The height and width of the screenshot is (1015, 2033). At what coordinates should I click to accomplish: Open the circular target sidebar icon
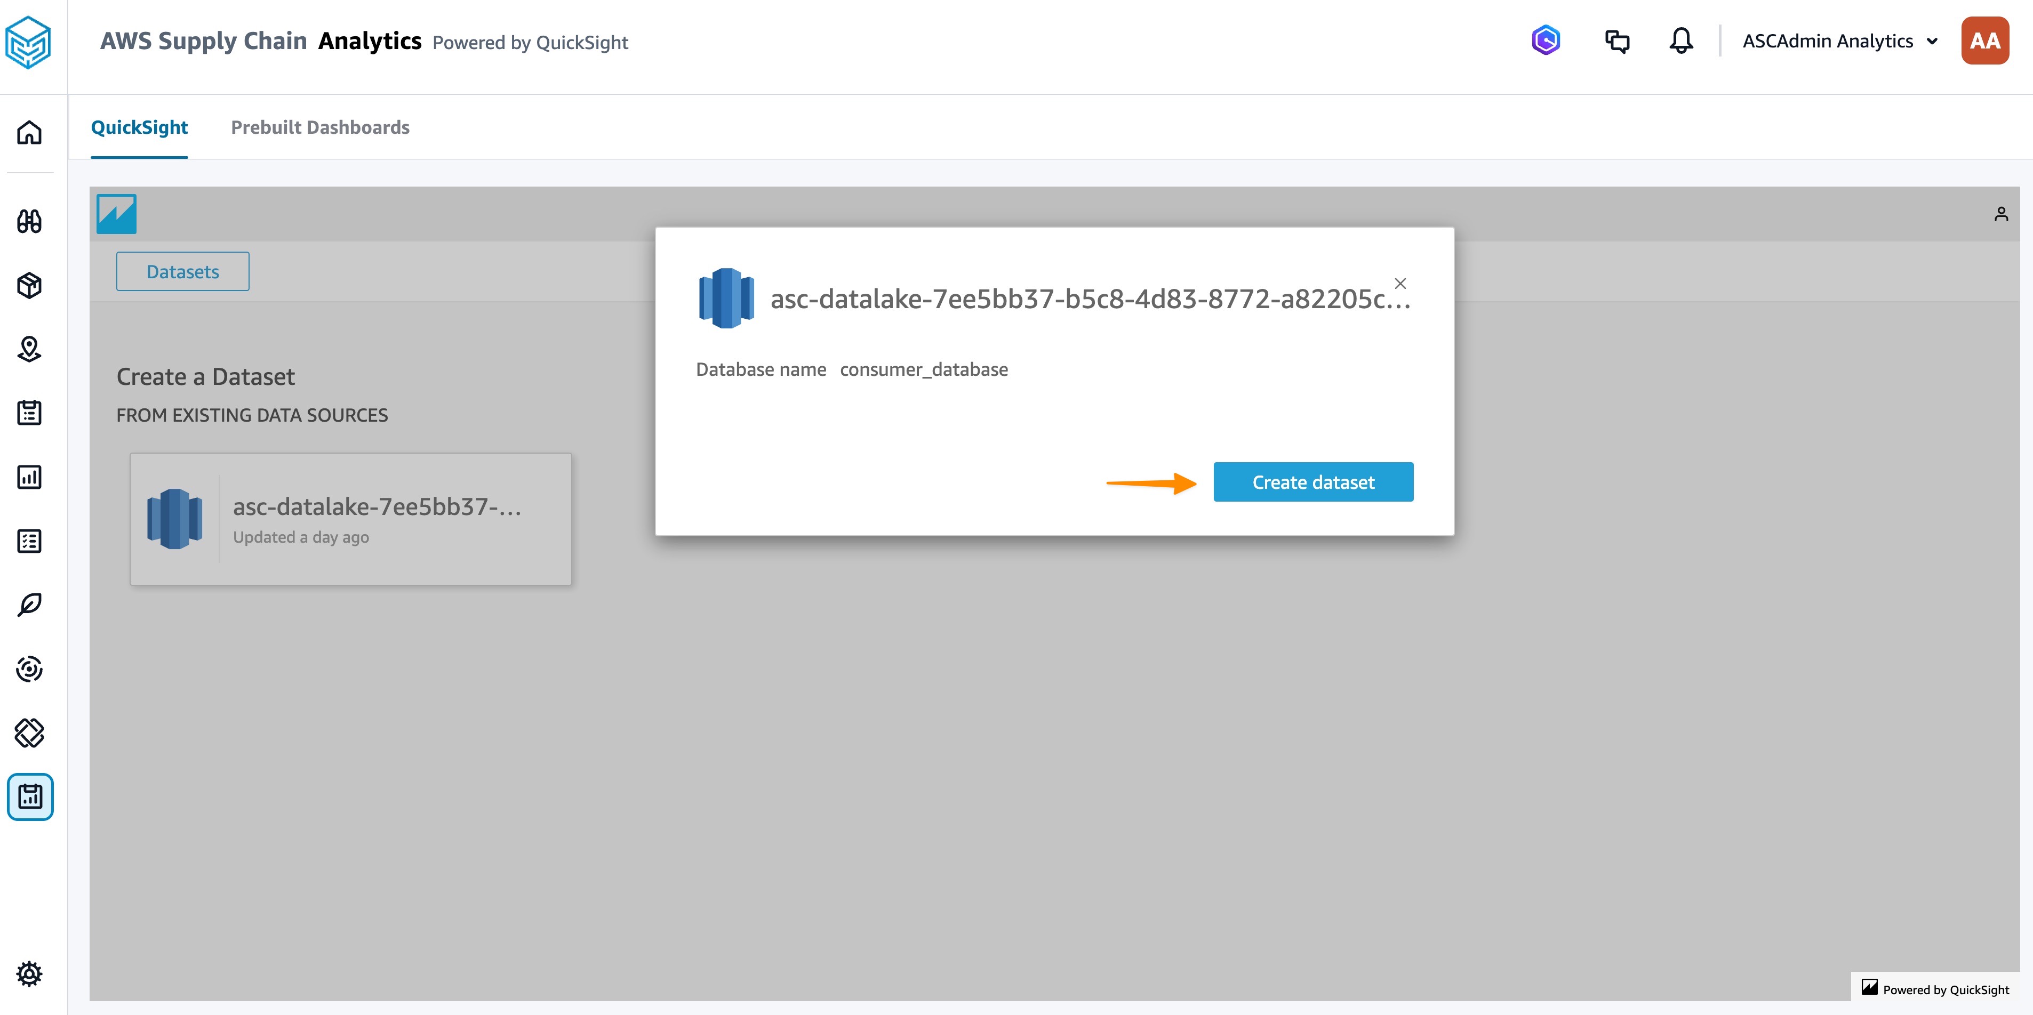(x=30, y=669)
